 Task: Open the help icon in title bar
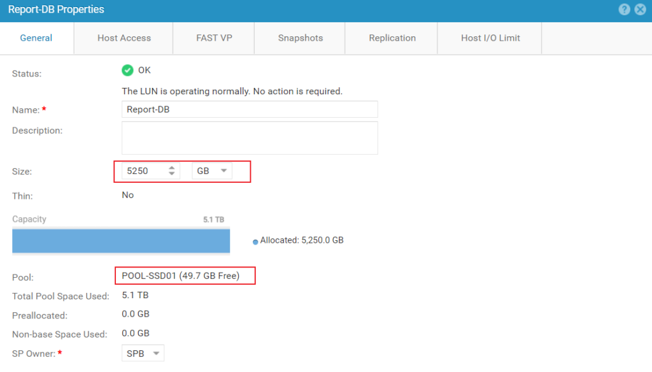(x=624, y=10)
